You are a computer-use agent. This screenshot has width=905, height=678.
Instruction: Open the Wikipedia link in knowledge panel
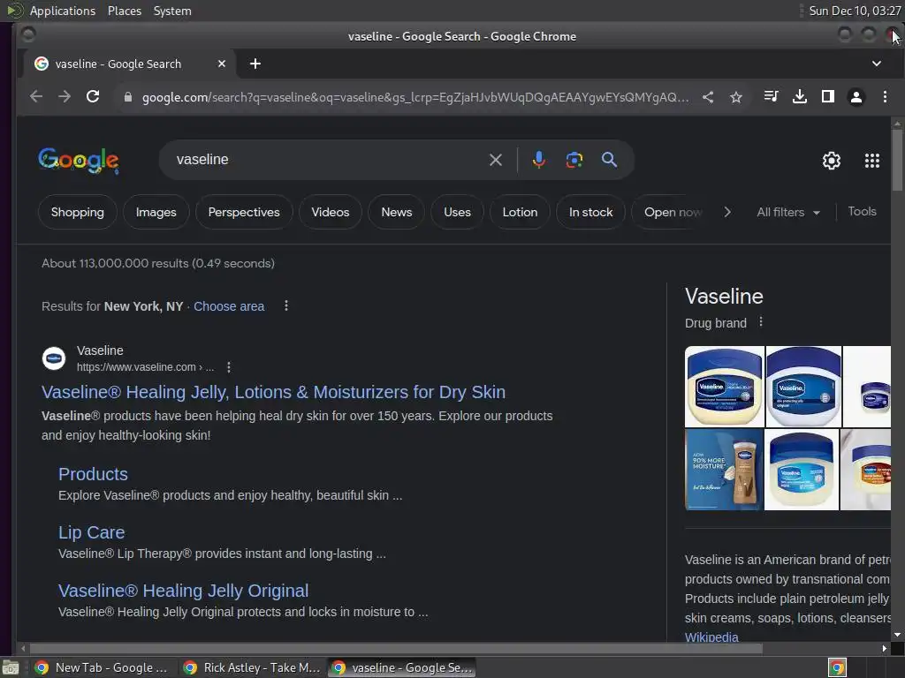(x=711, y=637)
